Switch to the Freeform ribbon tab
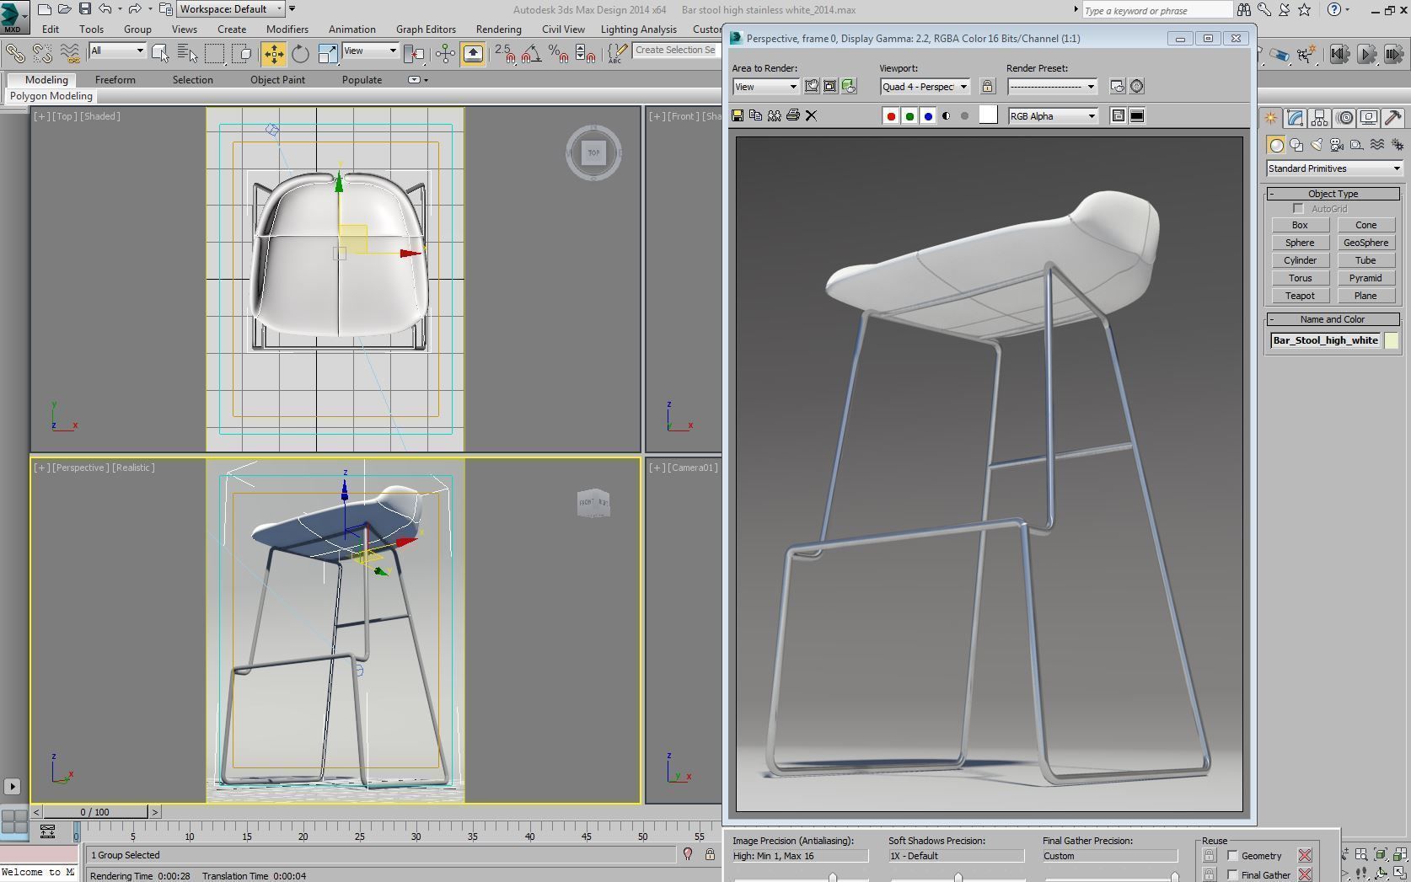Image resolution: width=1411 pixels, height=882 pixels. [x=115, y=80]
